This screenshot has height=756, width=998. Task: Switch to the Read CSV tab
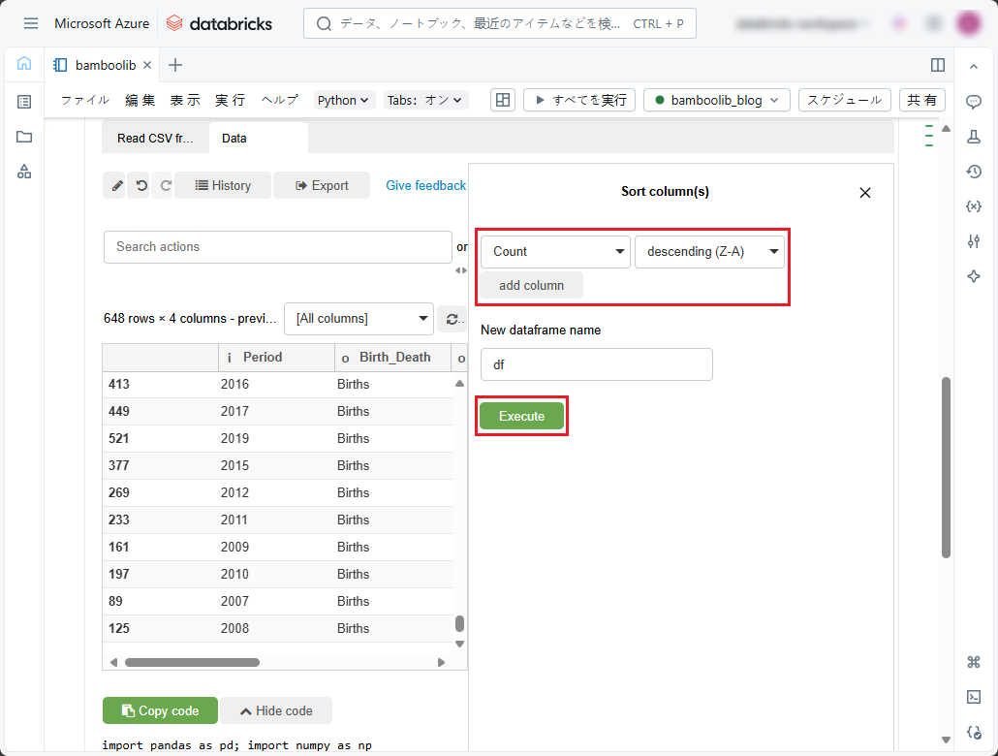click(155, 139)
